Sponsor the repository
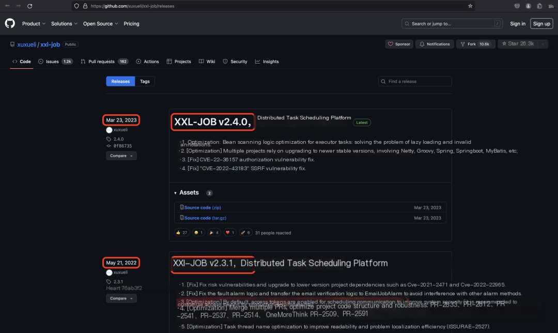This screenshot has height=333, width=558. point(399,44)
